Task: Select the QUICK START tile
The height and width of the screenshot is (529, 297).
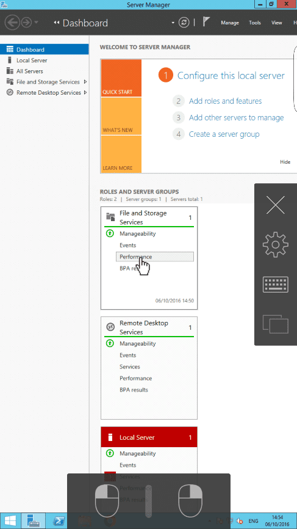Action: point(121,78)
